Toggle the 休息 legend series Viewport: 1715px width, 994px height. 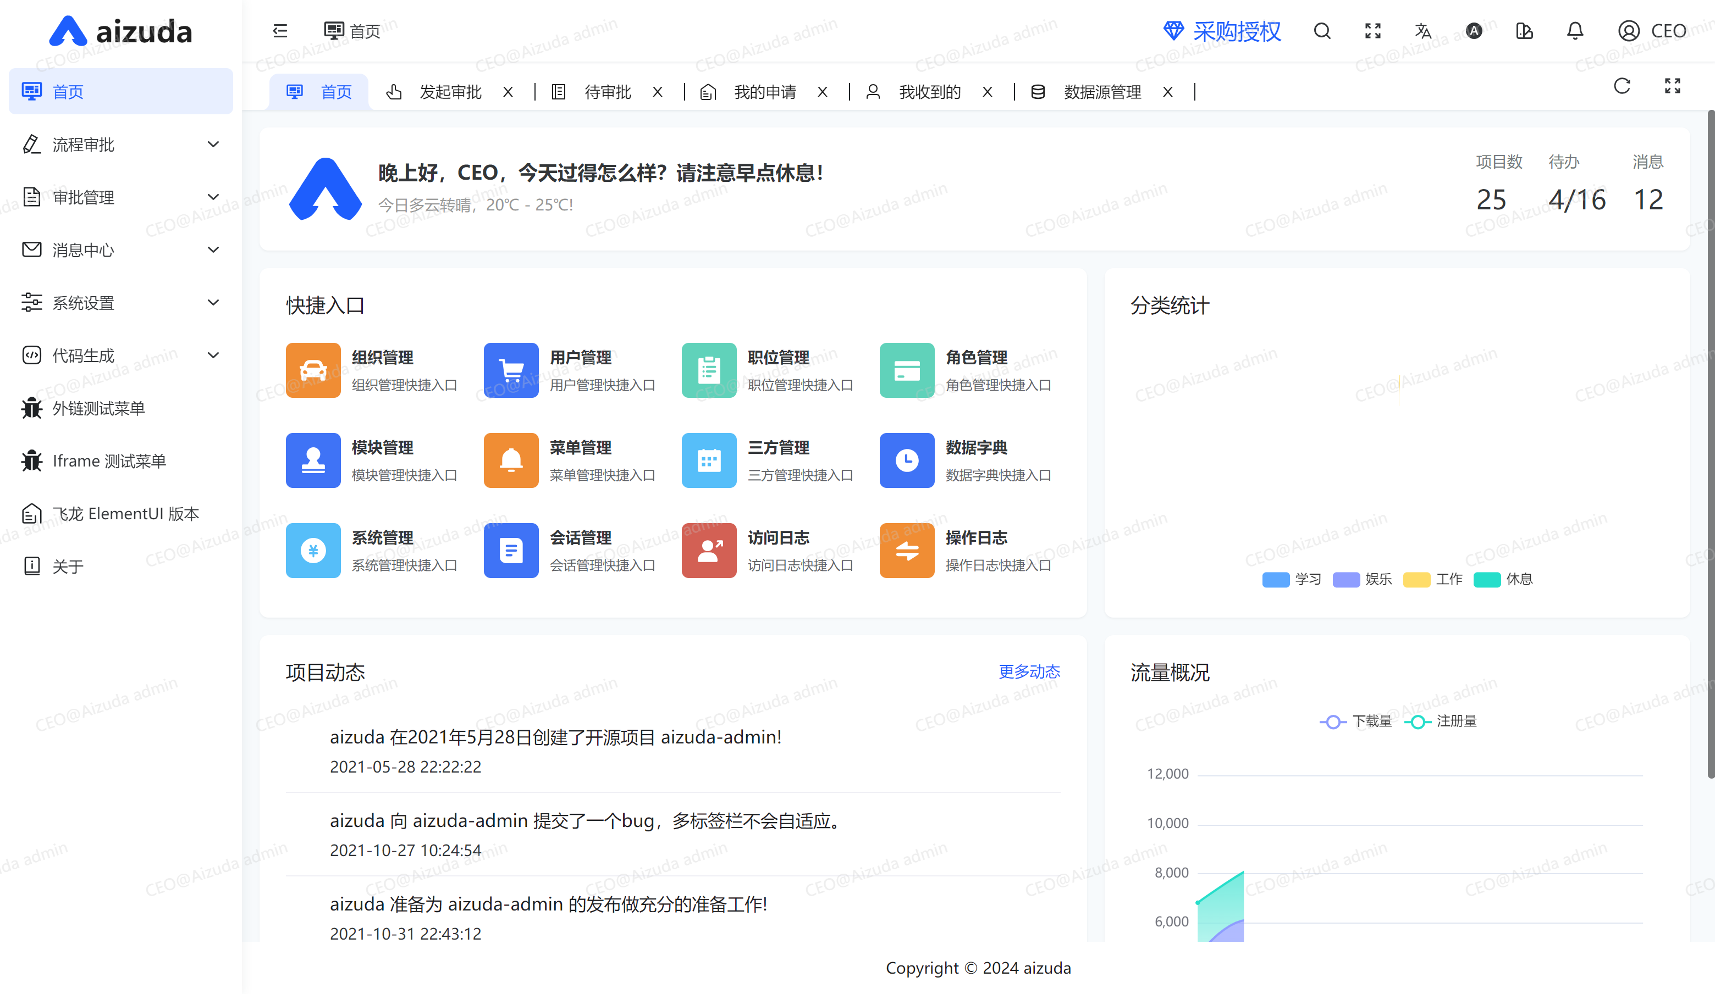point(1503,579)
